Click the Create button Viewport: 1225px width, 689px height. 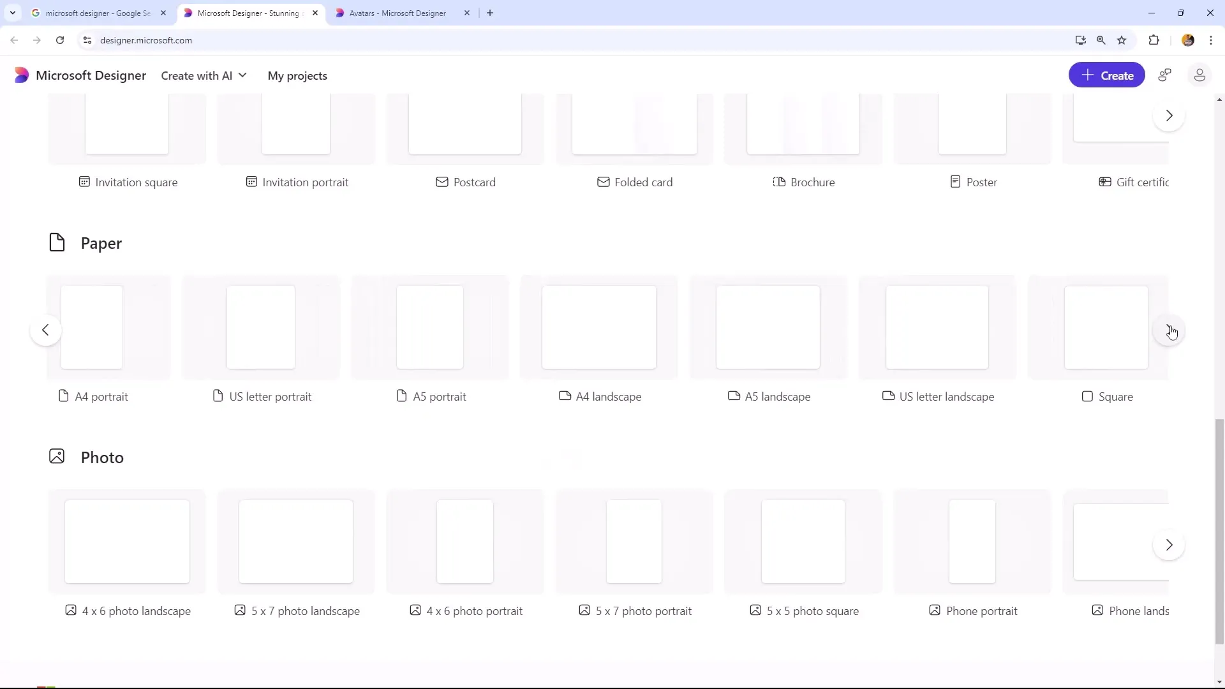[1107, 75]
